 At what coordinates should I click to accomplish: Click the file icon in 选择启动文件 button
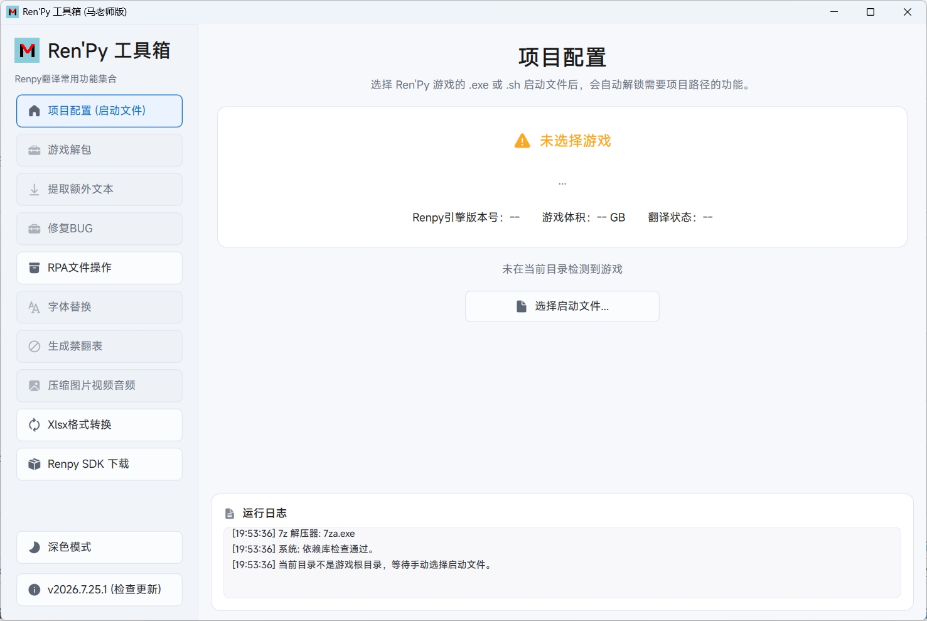522,306
